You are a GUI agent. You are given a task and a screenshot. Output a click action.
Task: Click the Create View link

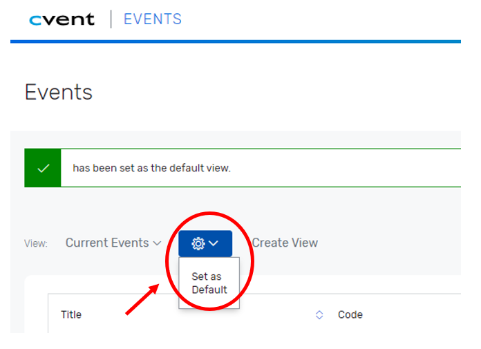[285, 243]
